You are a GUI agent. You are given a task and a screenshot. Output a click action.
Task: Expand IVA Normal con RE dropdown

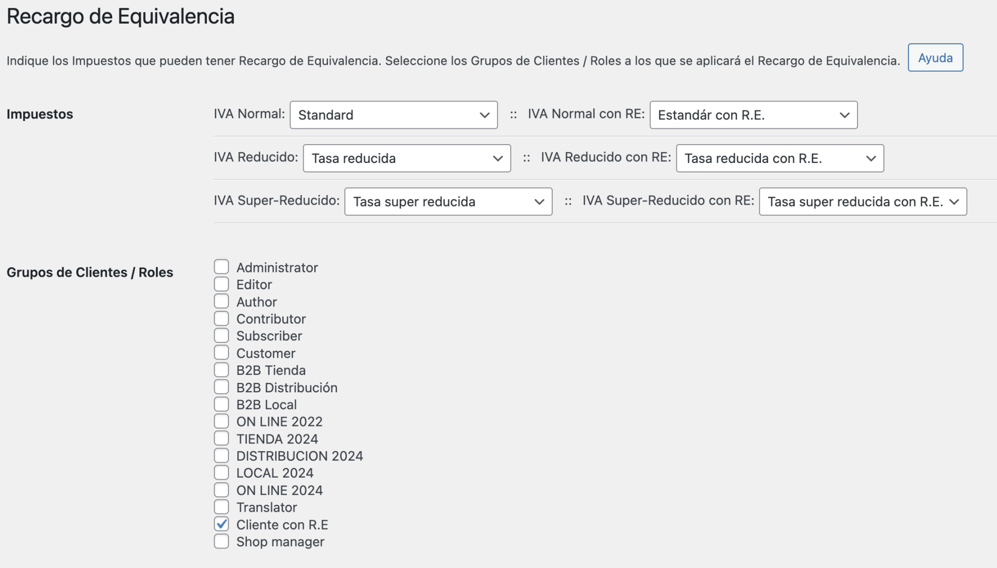tap(753, 115)
